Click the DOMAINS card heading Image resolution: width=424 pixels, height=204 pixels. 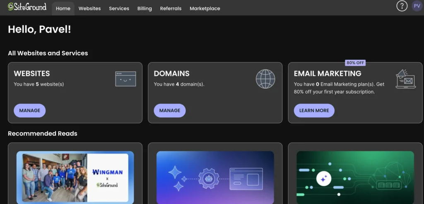(172, 74)
